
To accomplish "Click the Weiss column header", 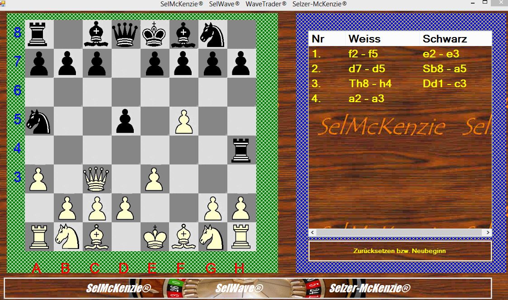I will pyautogui.click(x=383, y=39).
